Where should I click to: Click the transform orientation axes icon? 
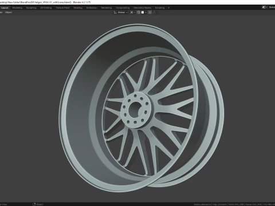pos(115,13)
